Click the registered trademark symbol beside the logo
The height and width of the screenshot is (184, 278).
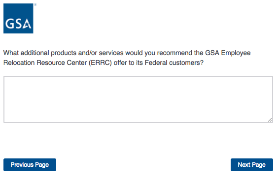coord(35,5)
